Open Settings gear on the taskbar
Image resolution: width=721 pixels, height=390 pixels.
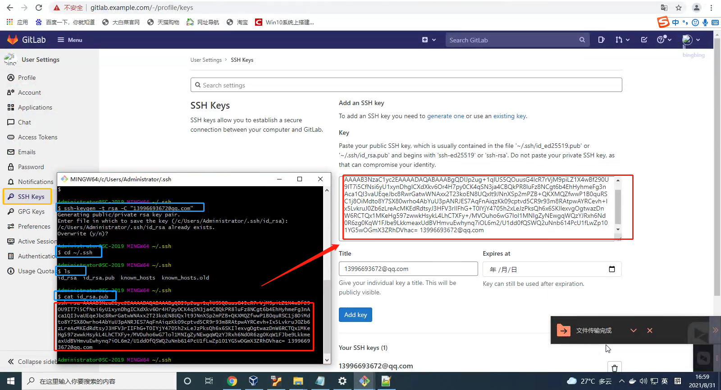click(342, 381)
